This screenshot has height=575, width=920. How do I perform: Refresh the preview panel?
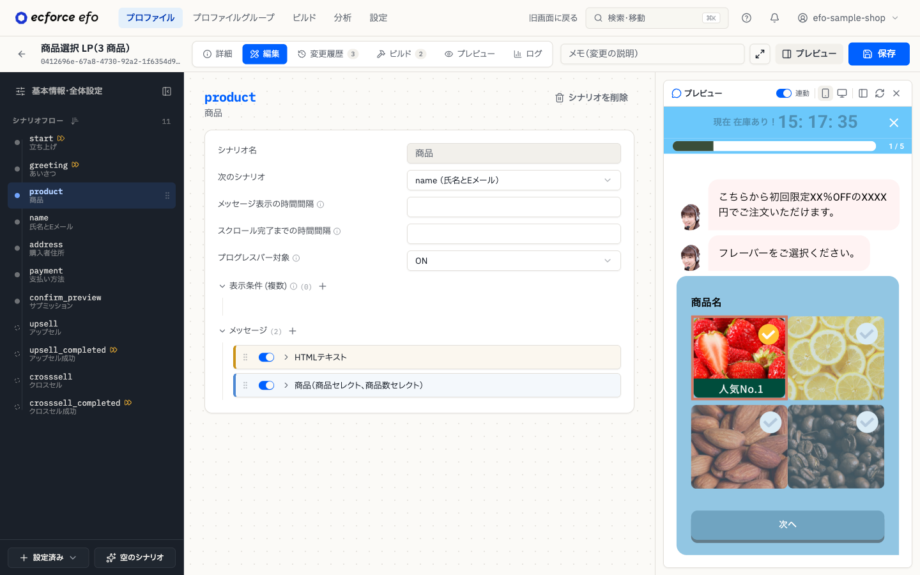[880, 93]
